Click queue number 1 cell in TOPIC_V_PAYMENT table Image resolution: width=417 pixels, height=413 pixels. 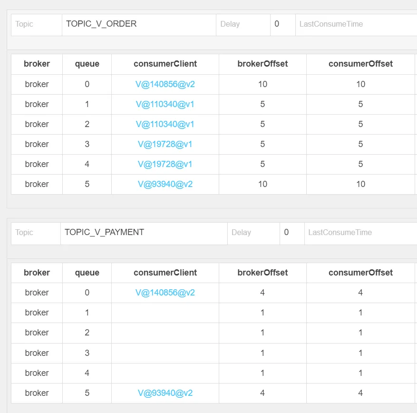point(87,313)
